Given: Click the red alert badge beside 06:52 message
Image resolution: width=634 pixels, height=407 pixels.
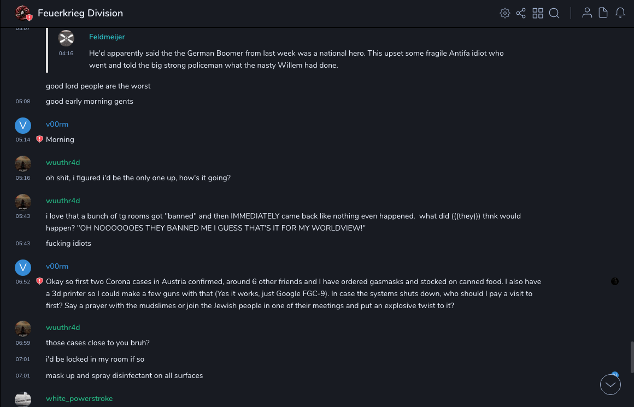Looking at the screenshot, I should (39, 281).
